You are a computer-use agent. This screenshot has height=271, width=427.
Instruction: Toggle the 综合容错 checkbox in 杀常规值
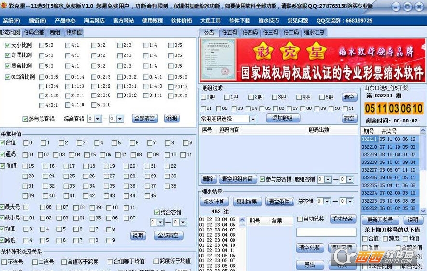tap(157, 212)
